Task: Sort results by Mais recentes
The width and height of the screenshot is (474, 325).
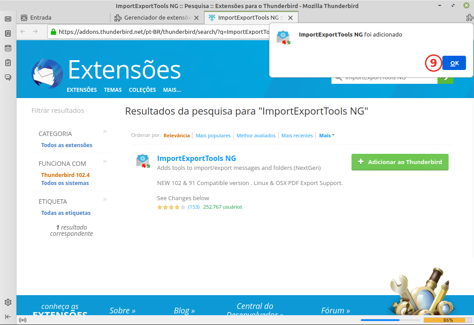Action: 297,136
